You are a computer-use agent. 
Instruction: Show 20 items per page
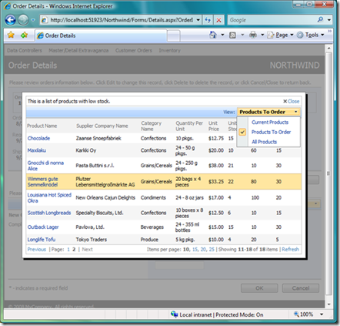click(203, 250)
